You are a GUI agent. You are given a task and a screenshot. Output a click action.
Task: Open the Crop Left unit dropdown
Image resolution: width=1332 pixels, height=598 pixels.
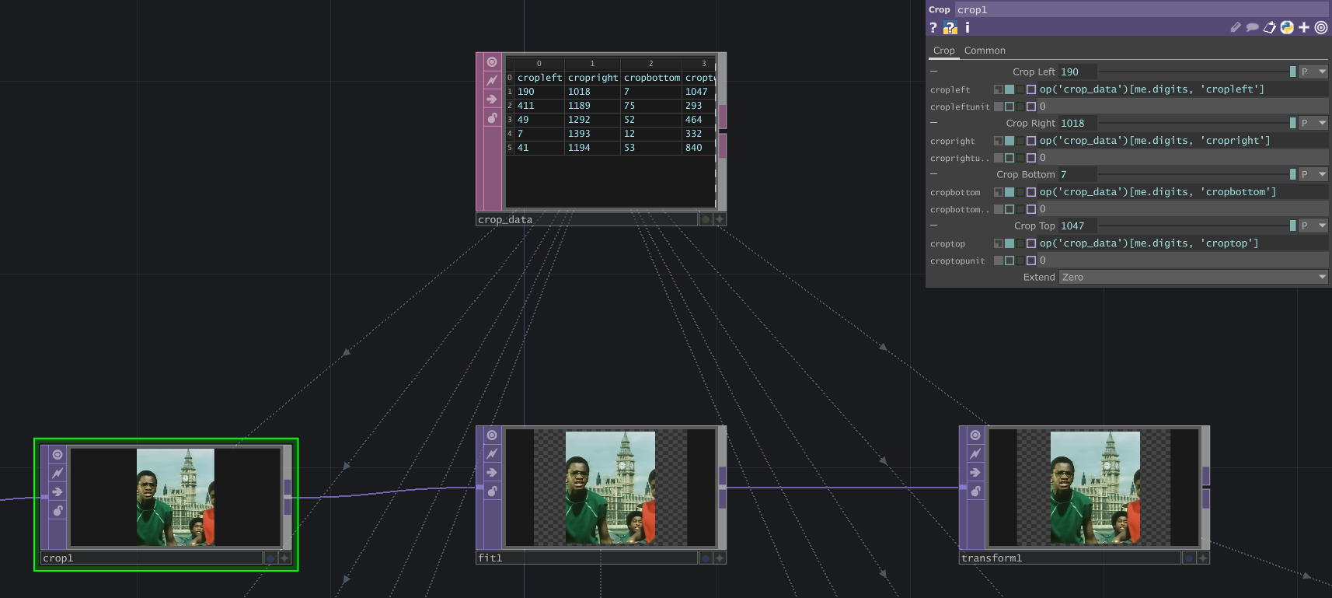pos(1313,72)
